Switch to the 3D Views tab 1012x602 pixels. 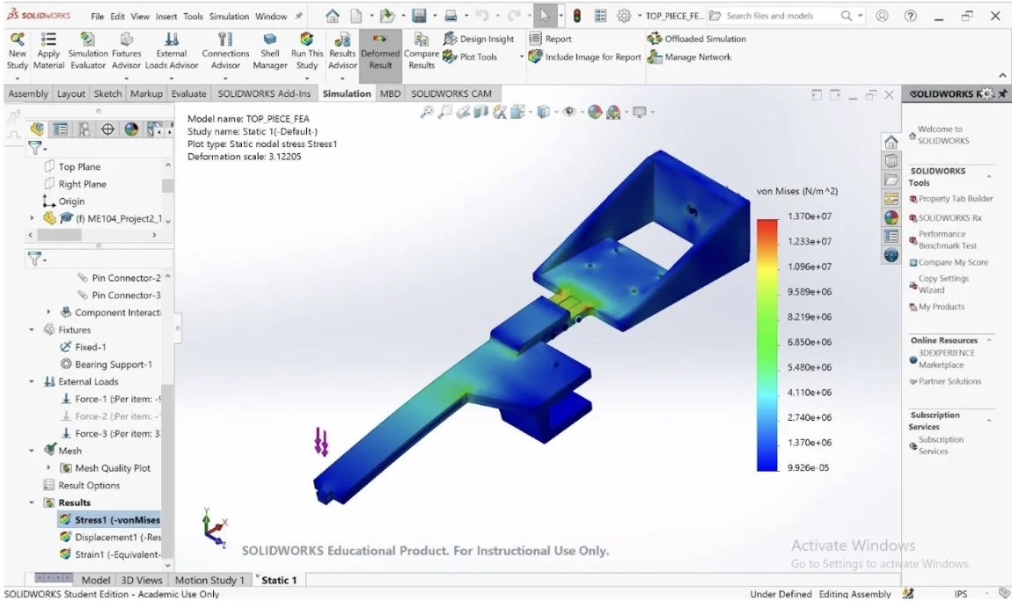(142, 580)
